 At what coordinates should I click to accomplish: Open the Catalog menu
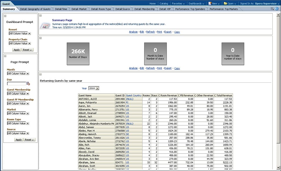tap(164, 4)
